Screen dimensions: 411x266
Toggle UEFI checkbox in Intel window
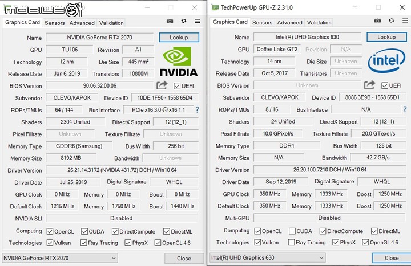[385, 85]
